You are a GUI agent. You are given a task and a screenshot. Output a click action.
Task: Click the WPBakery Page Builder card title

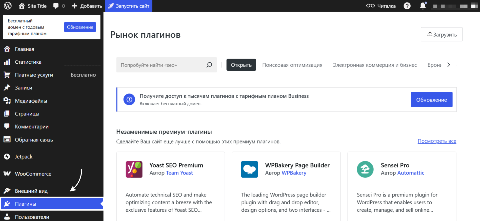297,165
